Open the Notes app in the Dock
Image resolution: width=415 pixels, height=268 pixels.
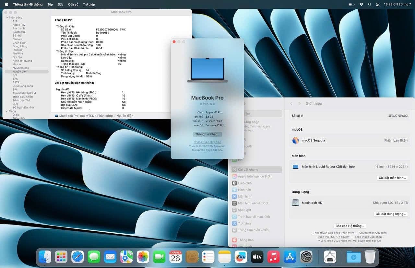(x=224, y=257)
